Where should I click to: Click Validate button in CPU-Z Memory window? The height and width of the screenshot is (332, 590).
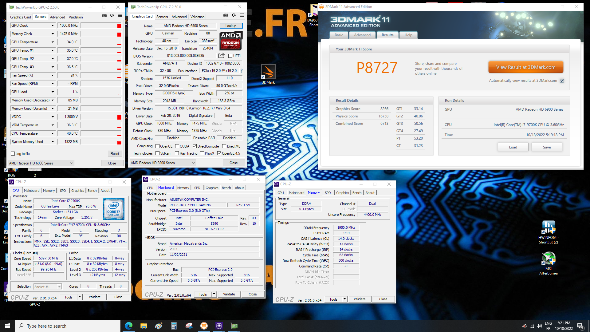[360, 299]
